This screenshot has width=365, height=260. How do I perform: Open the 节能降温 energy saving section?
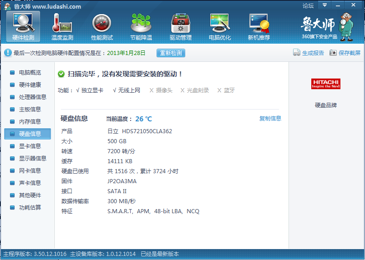pyautogui.click(x=141, y=26)
